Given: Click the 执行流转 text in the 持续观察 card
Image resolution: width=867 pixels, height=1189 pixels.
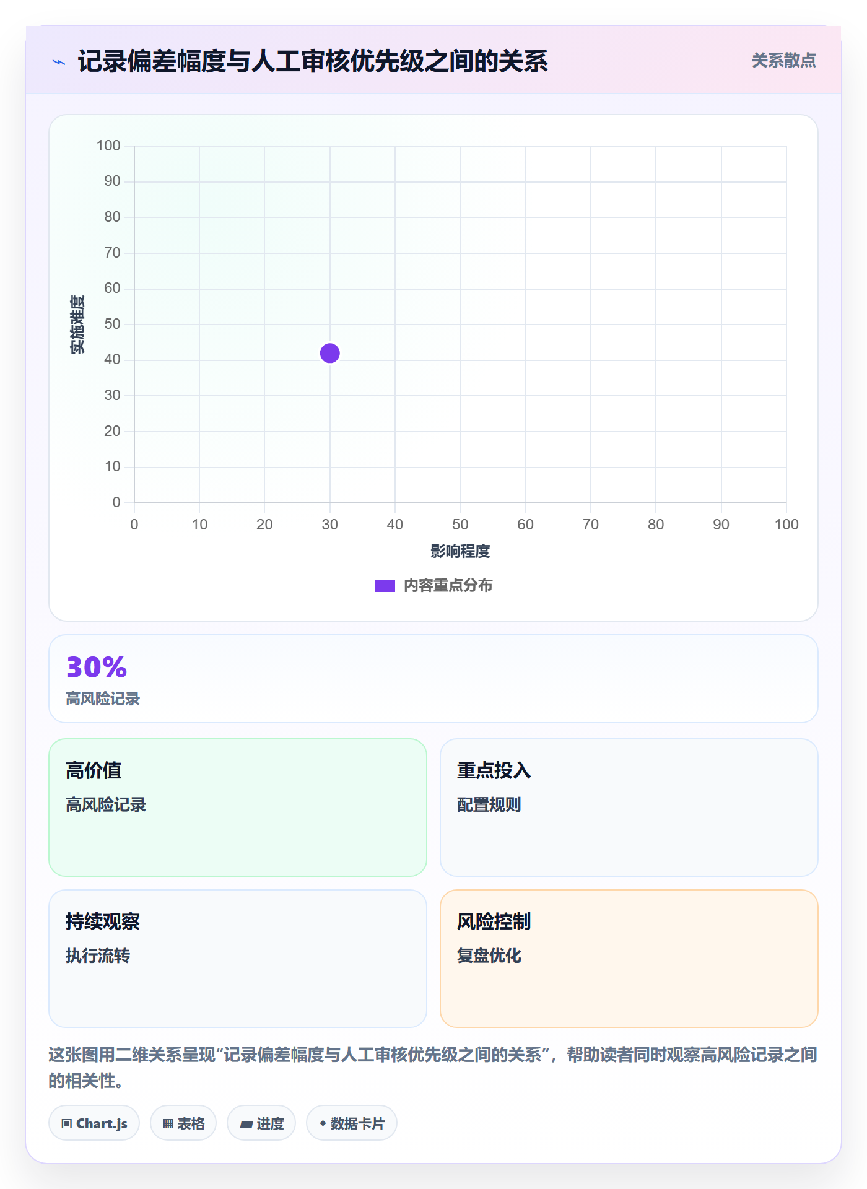Looking at the screenshot, I should click(x=98, y=956).
